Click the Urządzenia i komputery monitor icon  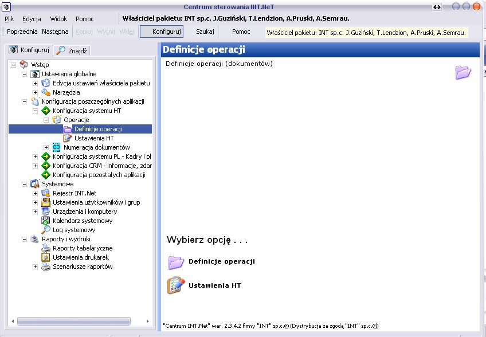click(x=46, y=211)
